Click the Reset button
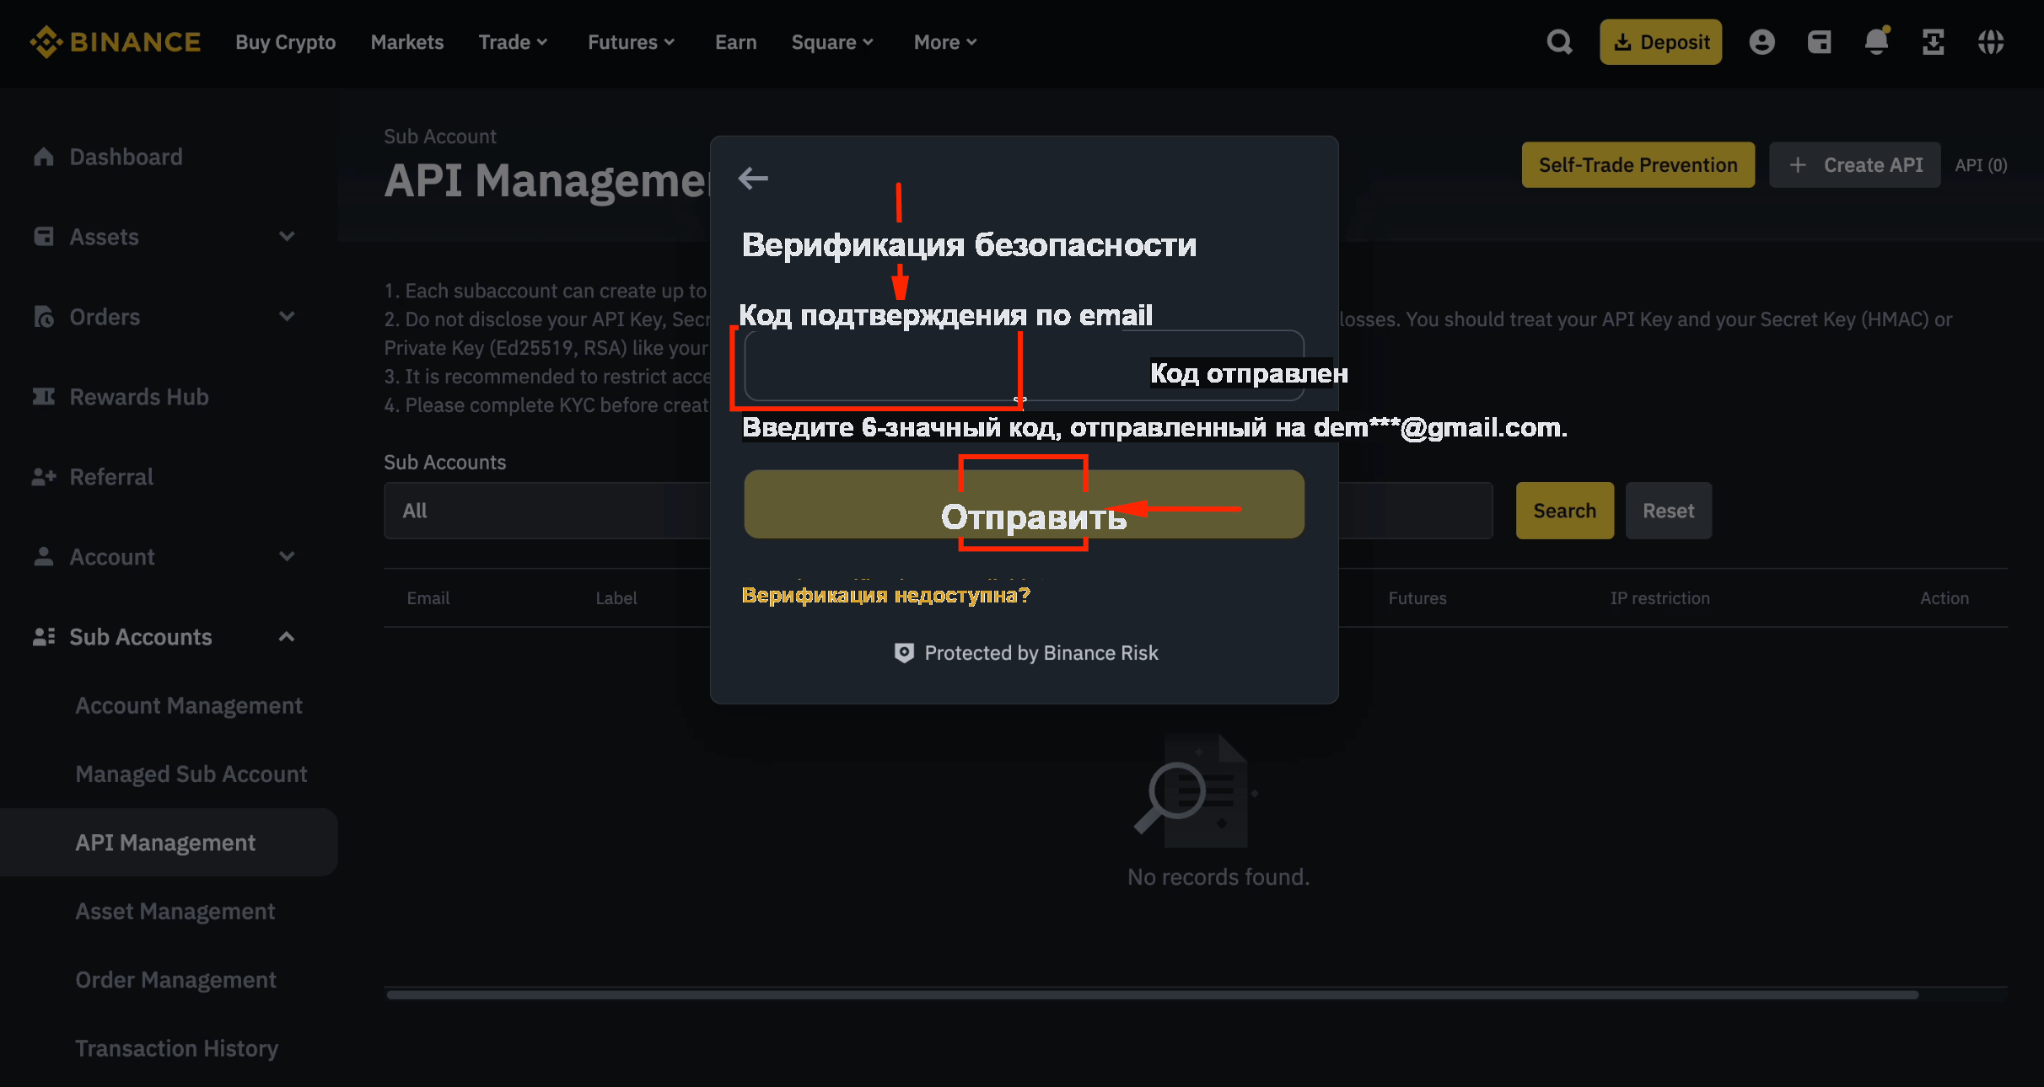Viewport: 2044px width, 1087px height. [x=1668, y=511]
